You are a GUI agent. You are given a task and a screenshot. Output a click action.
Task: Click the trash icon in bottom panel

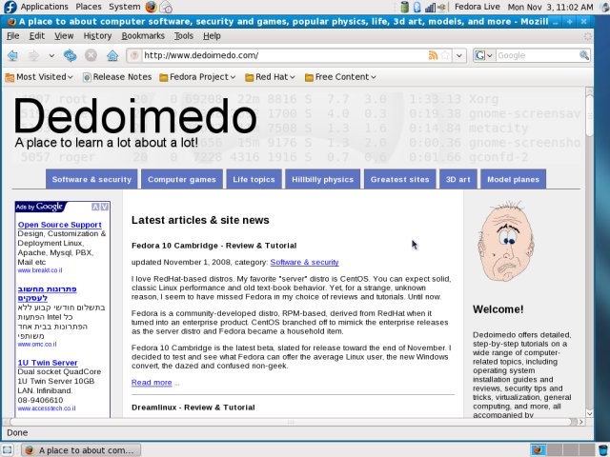pyautogui.click(x=603, y=450)
